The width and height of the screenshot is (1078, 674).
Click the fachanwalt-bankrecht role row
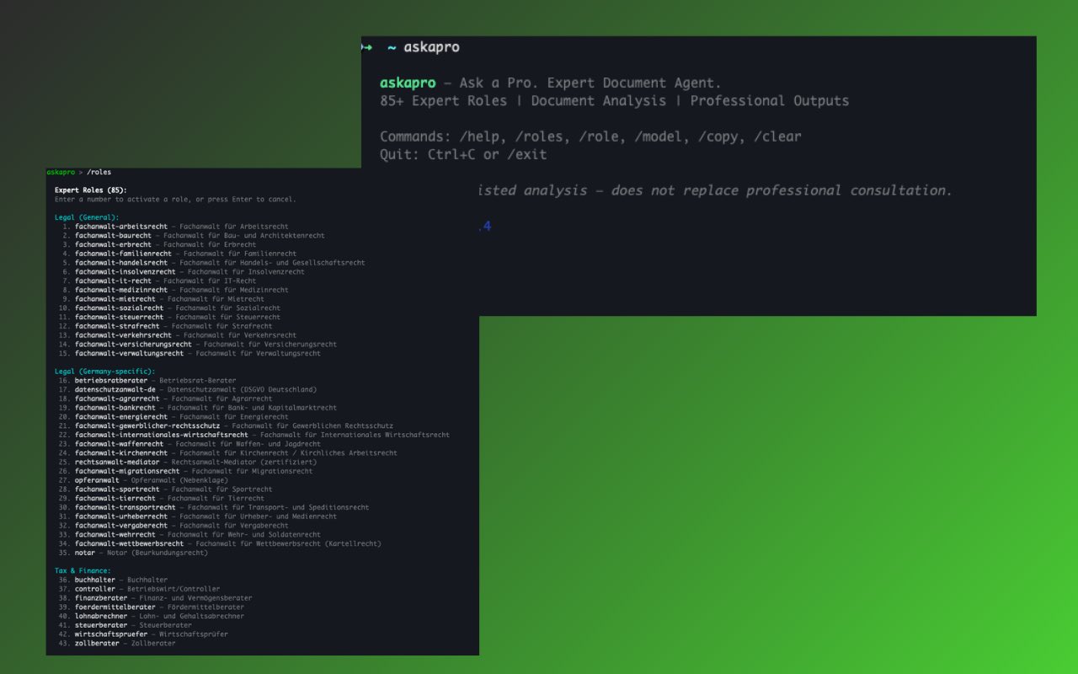pos(198,408)
